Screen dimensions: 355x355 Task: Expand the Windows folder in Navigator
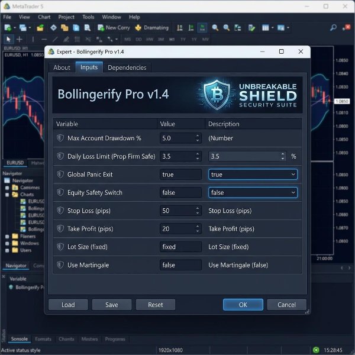7,244
